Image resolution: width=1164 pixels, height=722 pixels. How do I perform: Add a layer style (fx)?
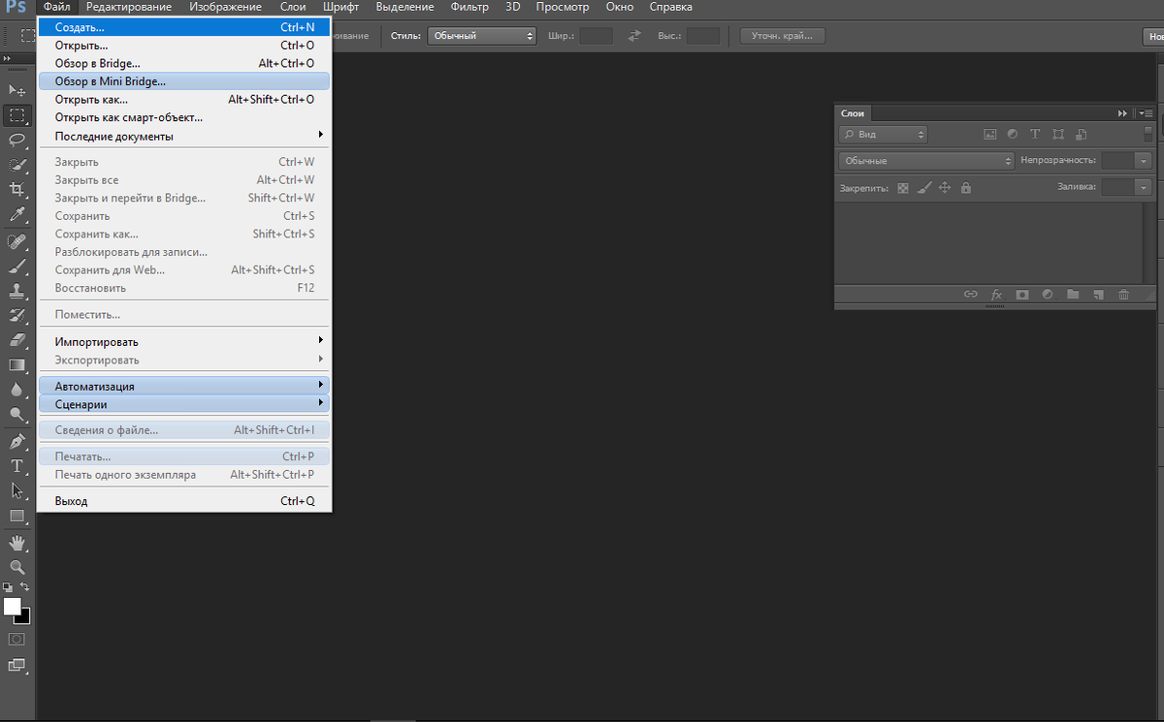pos(996,295)
